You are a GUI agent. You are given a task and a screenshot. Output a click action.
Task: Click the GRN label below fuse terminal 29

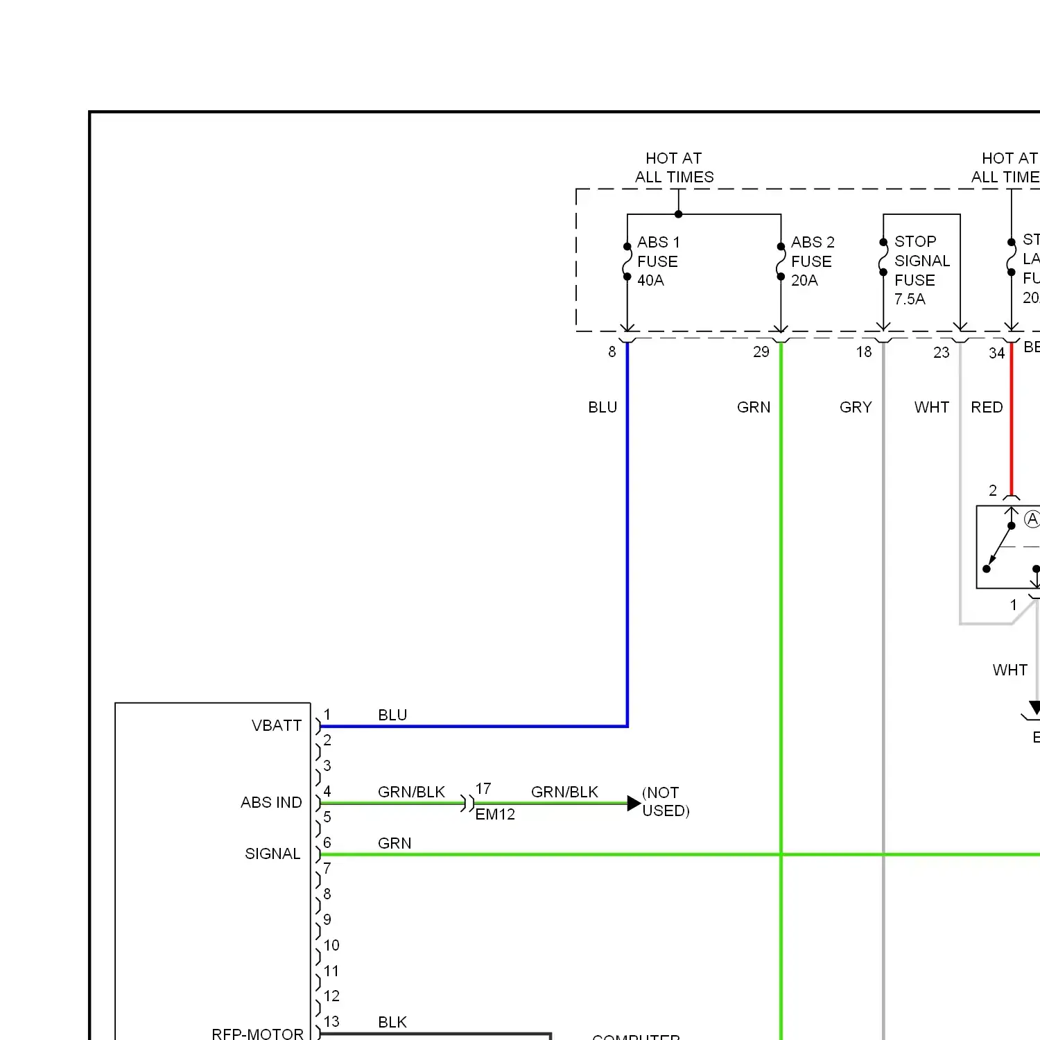(x=754, y=408)
